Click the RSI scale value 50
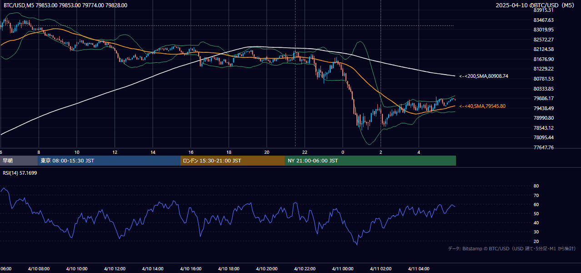 pos(536,213)
